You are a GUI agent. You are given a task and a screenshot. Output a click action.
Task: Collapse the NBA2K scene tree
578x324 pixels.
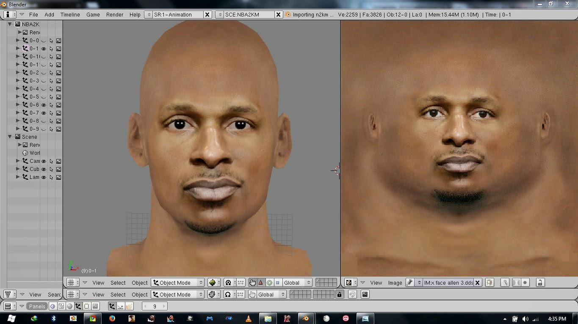[10, 25]
